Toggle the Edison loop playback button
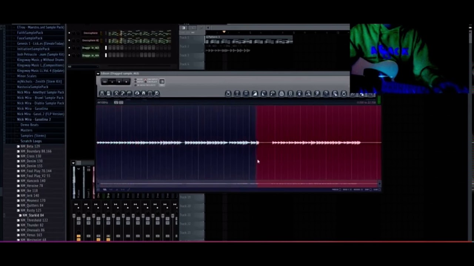Screen dimensions: 474x266 point(105,82)
